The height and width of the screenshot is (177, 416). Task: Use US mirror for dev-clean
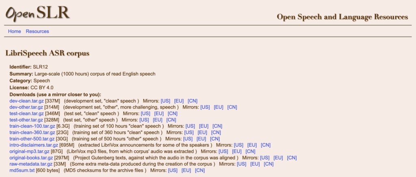(165, 101)
